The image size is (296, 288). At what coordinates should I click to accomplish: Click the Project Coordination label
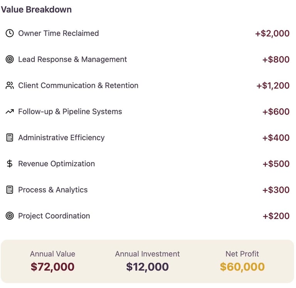[x=54, y=216]
